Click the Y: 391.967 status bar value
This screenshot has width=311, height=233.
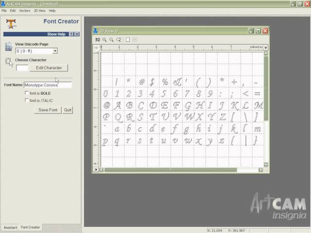pos(237,231)
